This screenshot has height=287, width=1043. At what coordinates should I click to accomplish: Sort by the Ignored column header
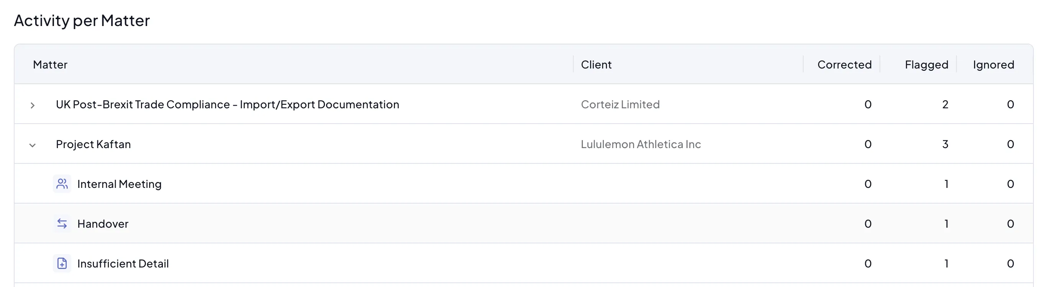click(x=993, y=65)
